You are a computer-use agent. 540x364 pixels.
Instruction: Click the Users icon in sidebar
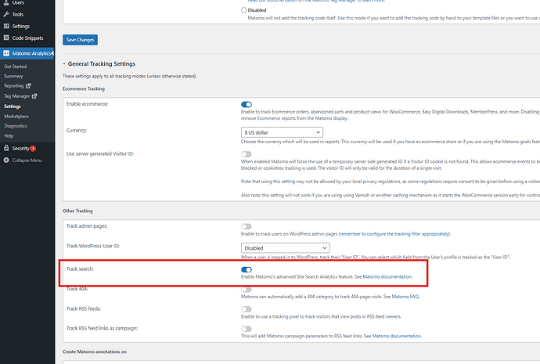click(6, 3)
